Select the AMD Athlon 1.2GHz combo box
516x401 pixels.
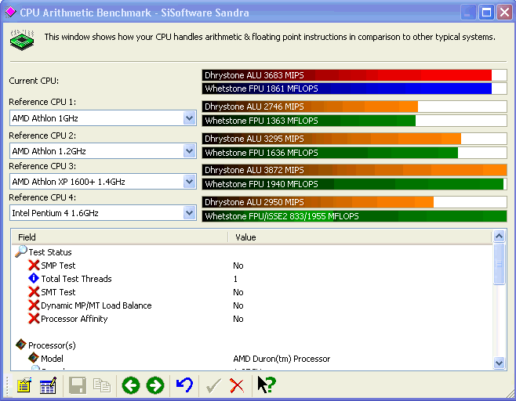tap(103, 151)
